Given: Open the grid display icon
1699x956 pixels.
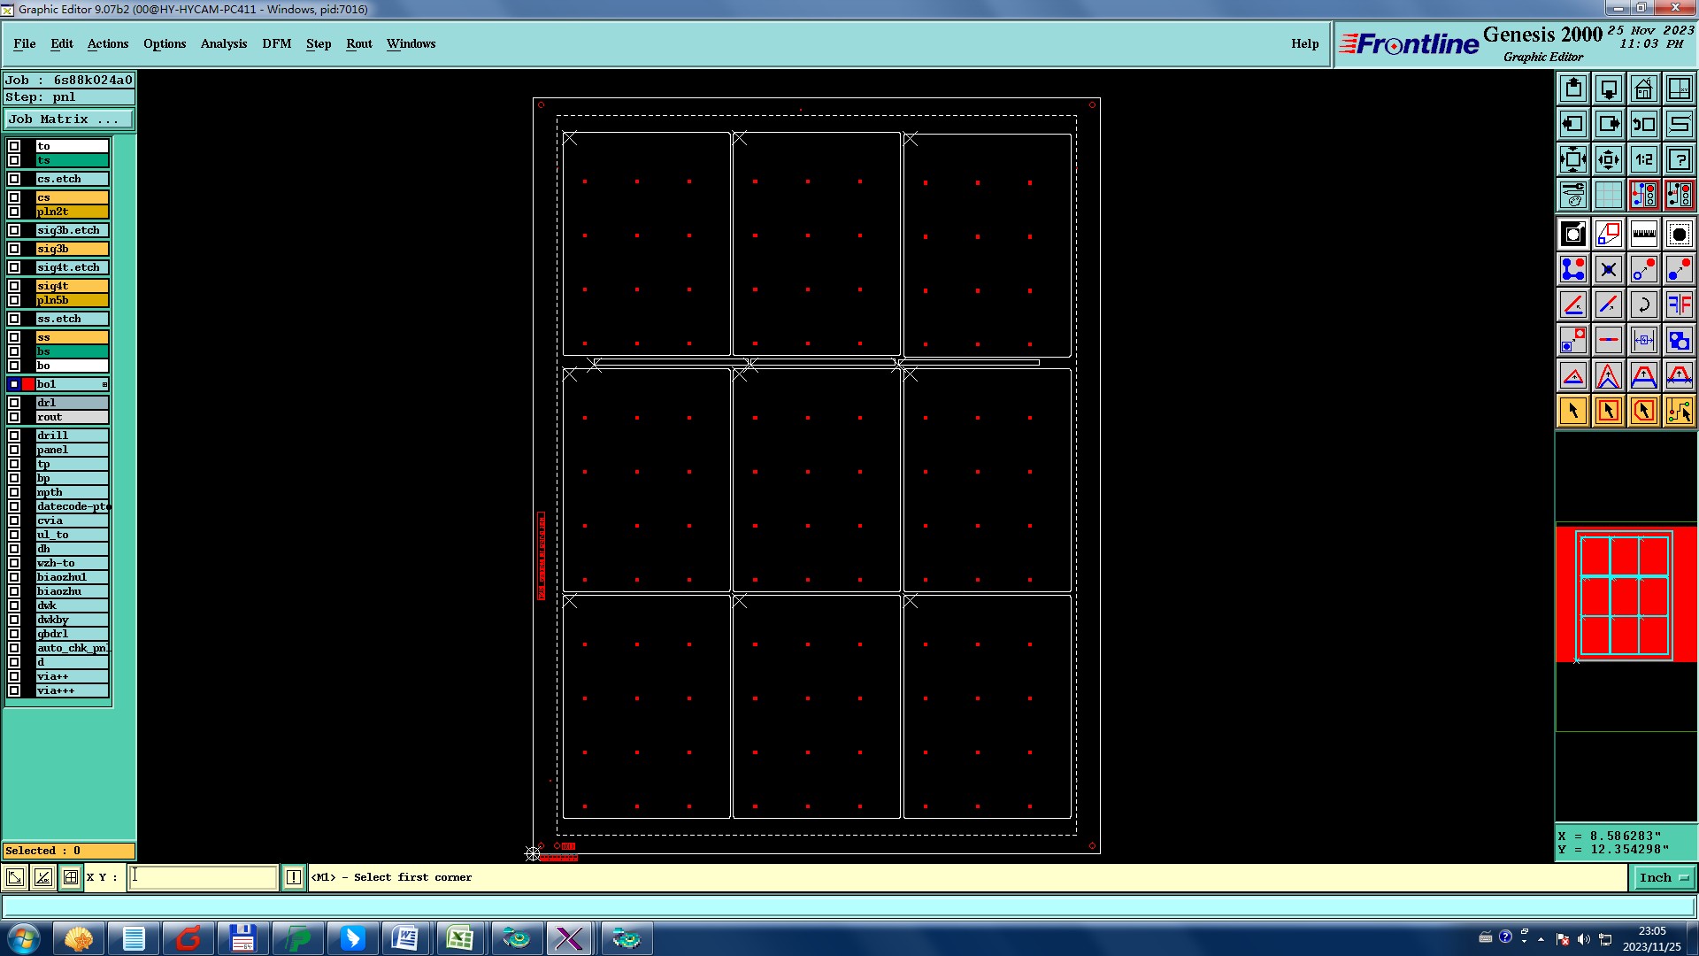Looking at the screenshot, I should click(1608, 195).
